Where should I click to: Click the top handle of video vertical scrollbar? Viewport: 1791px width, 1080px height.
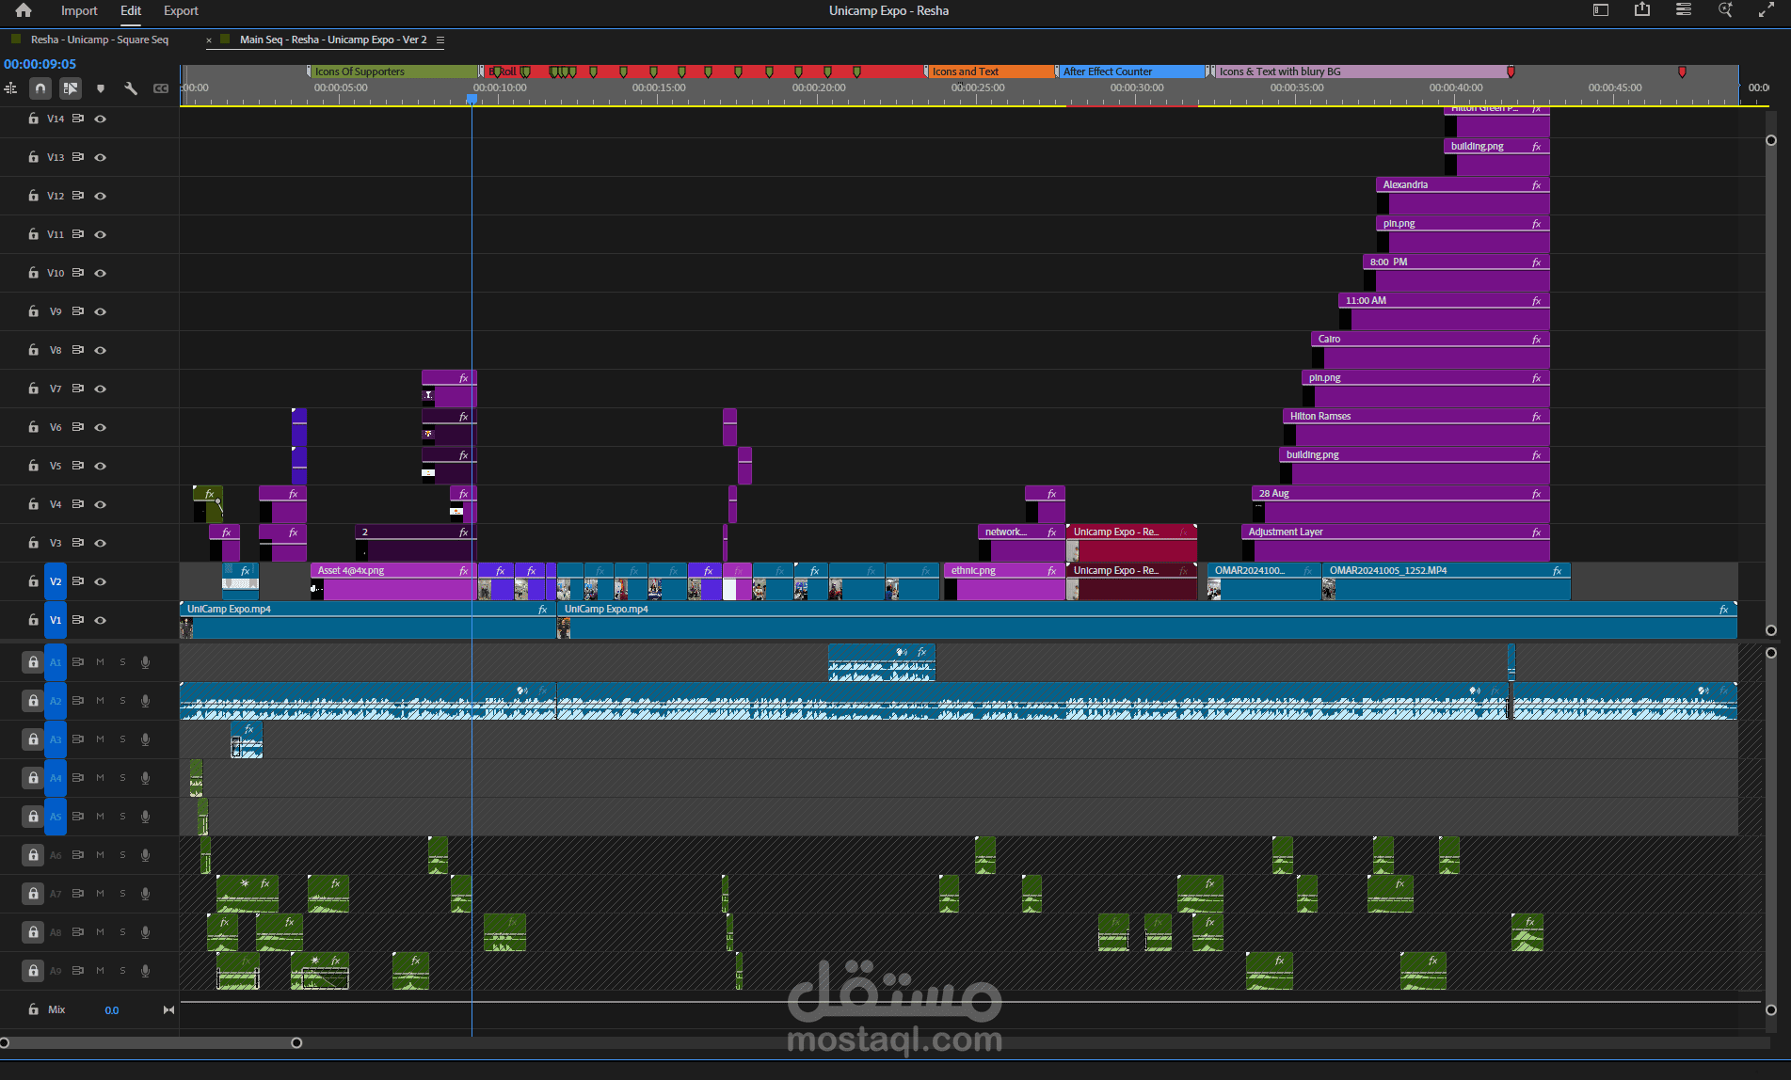click(x=1770, y=140)
